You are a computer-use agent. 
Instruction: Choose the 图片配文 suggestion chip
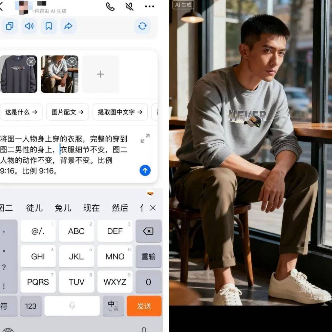pos(67,112)
